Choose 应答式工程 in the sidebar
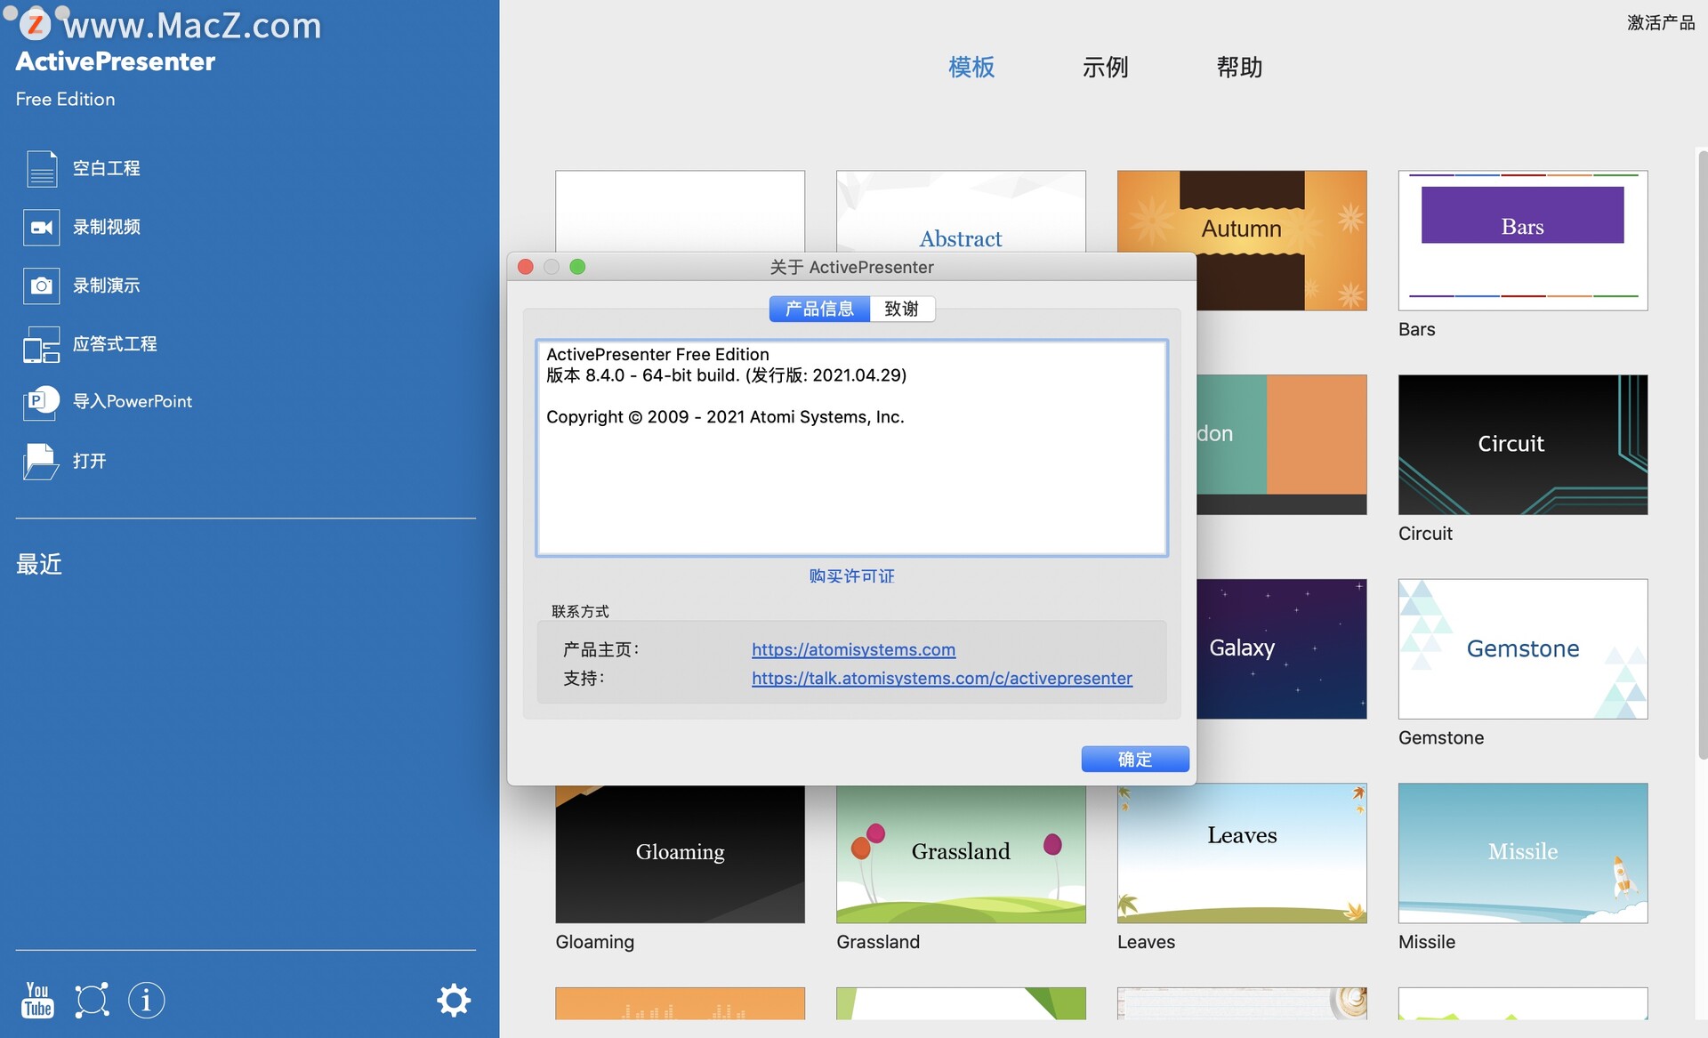The image size is (1708, 1038). click(x=115, y=344)
